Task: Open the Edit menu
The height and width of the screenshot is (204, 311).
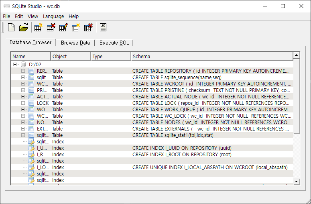Action: coord(19,16)
